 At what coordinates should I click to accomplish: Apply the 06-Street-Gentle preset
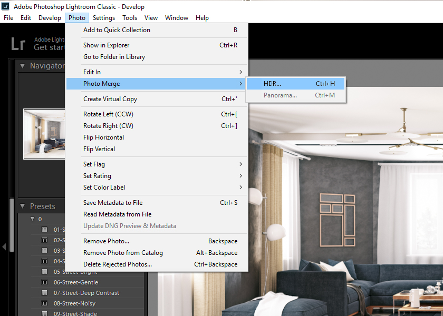coord(76,282)
